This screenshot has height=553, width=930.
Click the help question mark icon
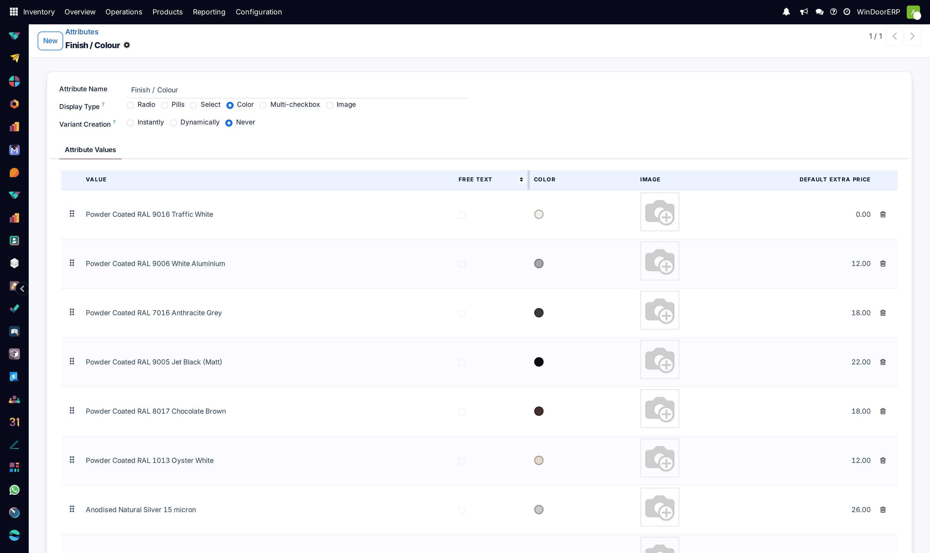coord(833,12)
